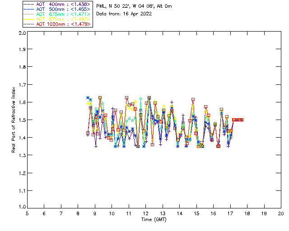Image resolution: width=289 pixels, height=231 pixels.
Task: Click the x-axis label 9
Action: click(x=95, y=213)
